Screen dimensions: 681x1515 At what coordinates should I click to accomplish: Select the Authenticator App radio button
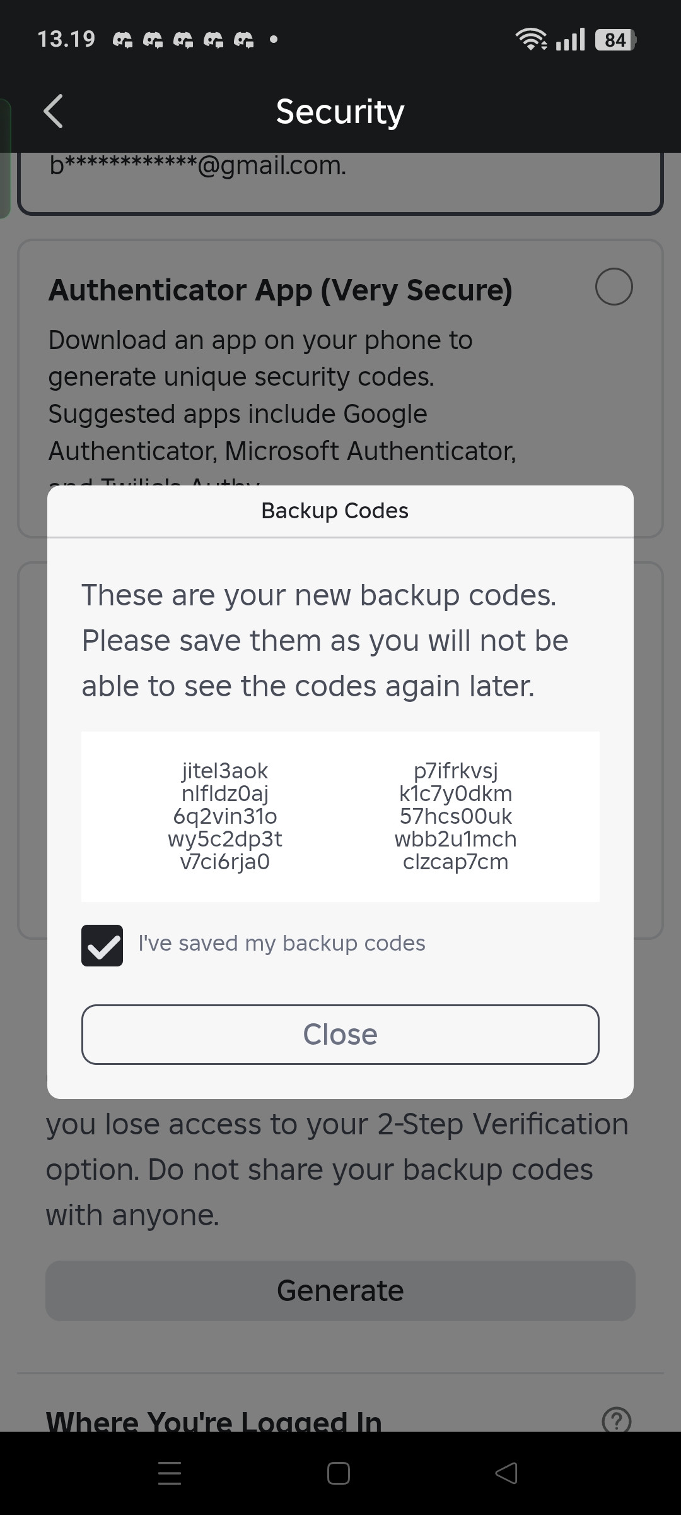pos(614,287)
